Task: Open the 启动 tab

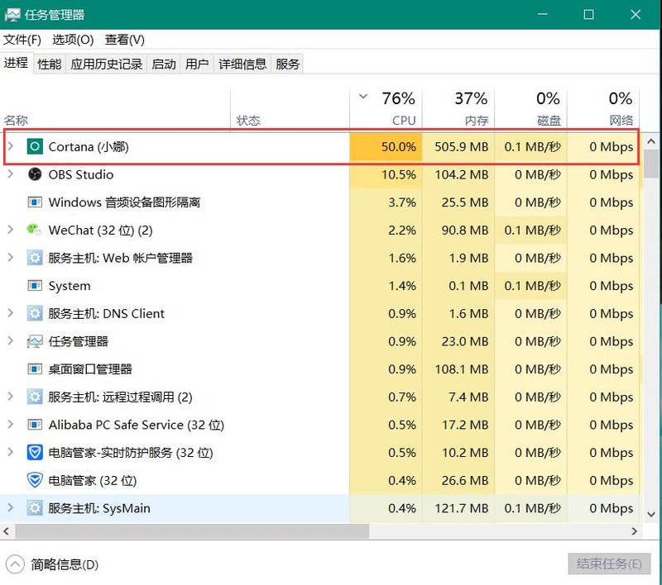Action: (163, 64)
